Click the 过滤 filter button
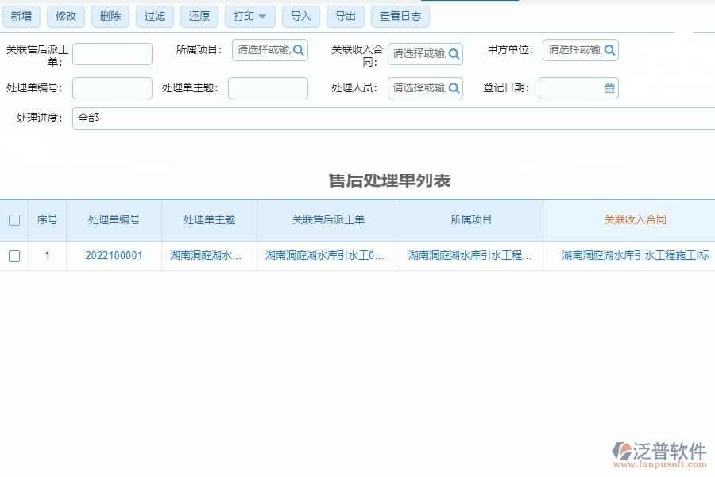This screenshot has width=715, height=477. 155,16
